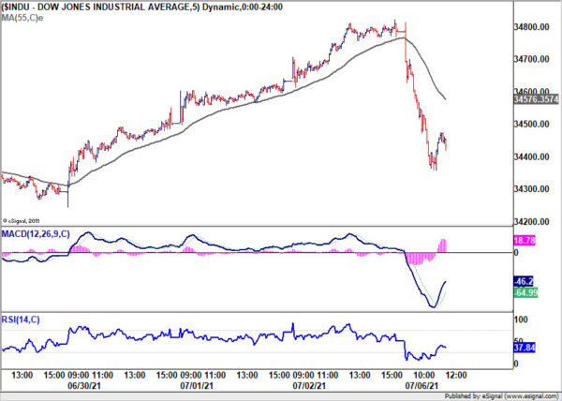This screenshot has height=401, width=562.
Task: Select the MA(55,C)e indicator label
Action: [x=22, y=18]
